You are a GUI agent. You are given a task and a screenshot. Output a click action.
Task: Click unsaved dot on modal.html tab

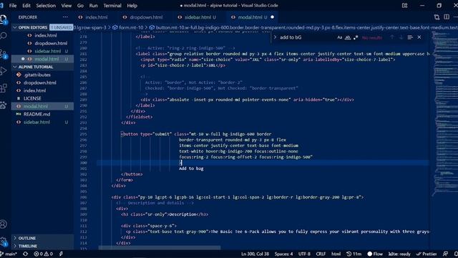(272, 17)
